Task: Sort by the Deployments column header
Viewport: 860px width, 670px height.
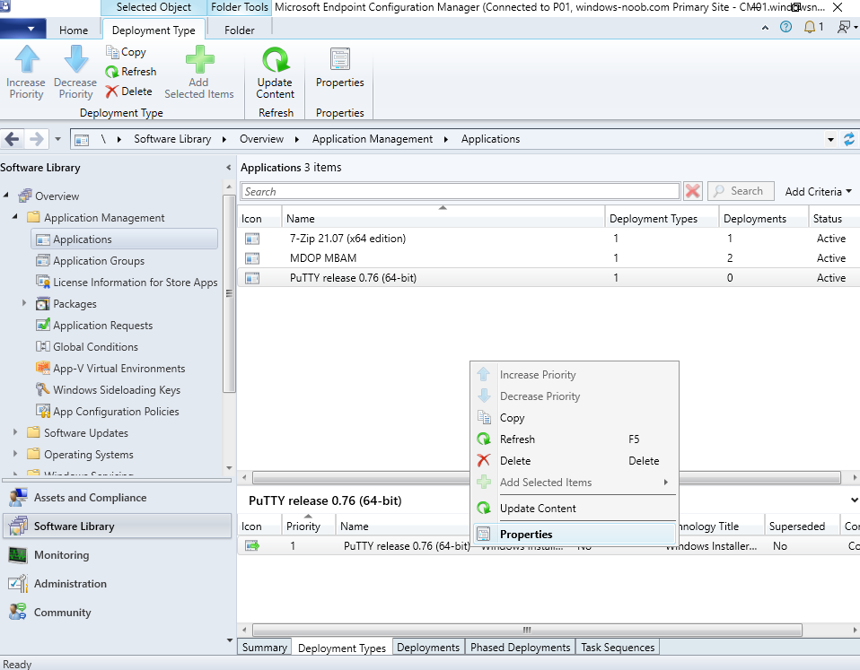Action: pyautogui.click(x=764, y=219)
